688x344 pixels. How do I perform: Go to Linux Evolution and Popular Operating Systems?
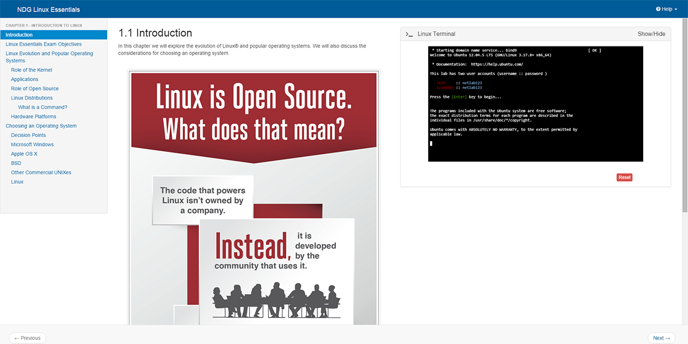[49, 57]
